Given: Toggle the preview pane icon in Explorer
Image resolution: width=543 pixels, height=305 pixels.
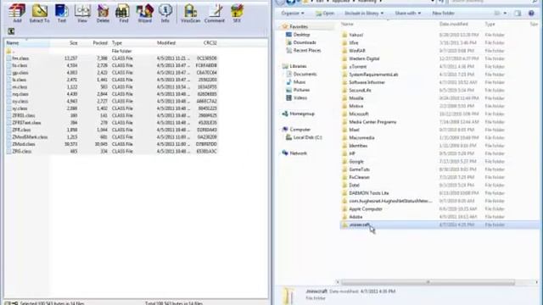Looking at the screenshot, I should [x=518, y=14].
